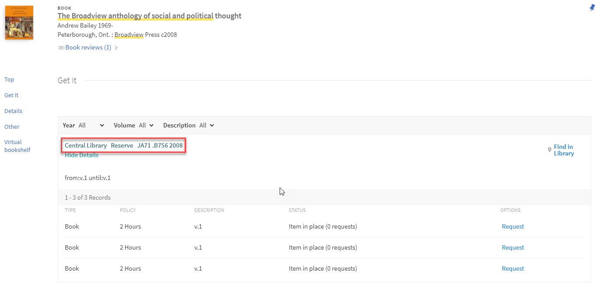
Task: Open the Book reviews (1) link
Action: coord(88,47)
